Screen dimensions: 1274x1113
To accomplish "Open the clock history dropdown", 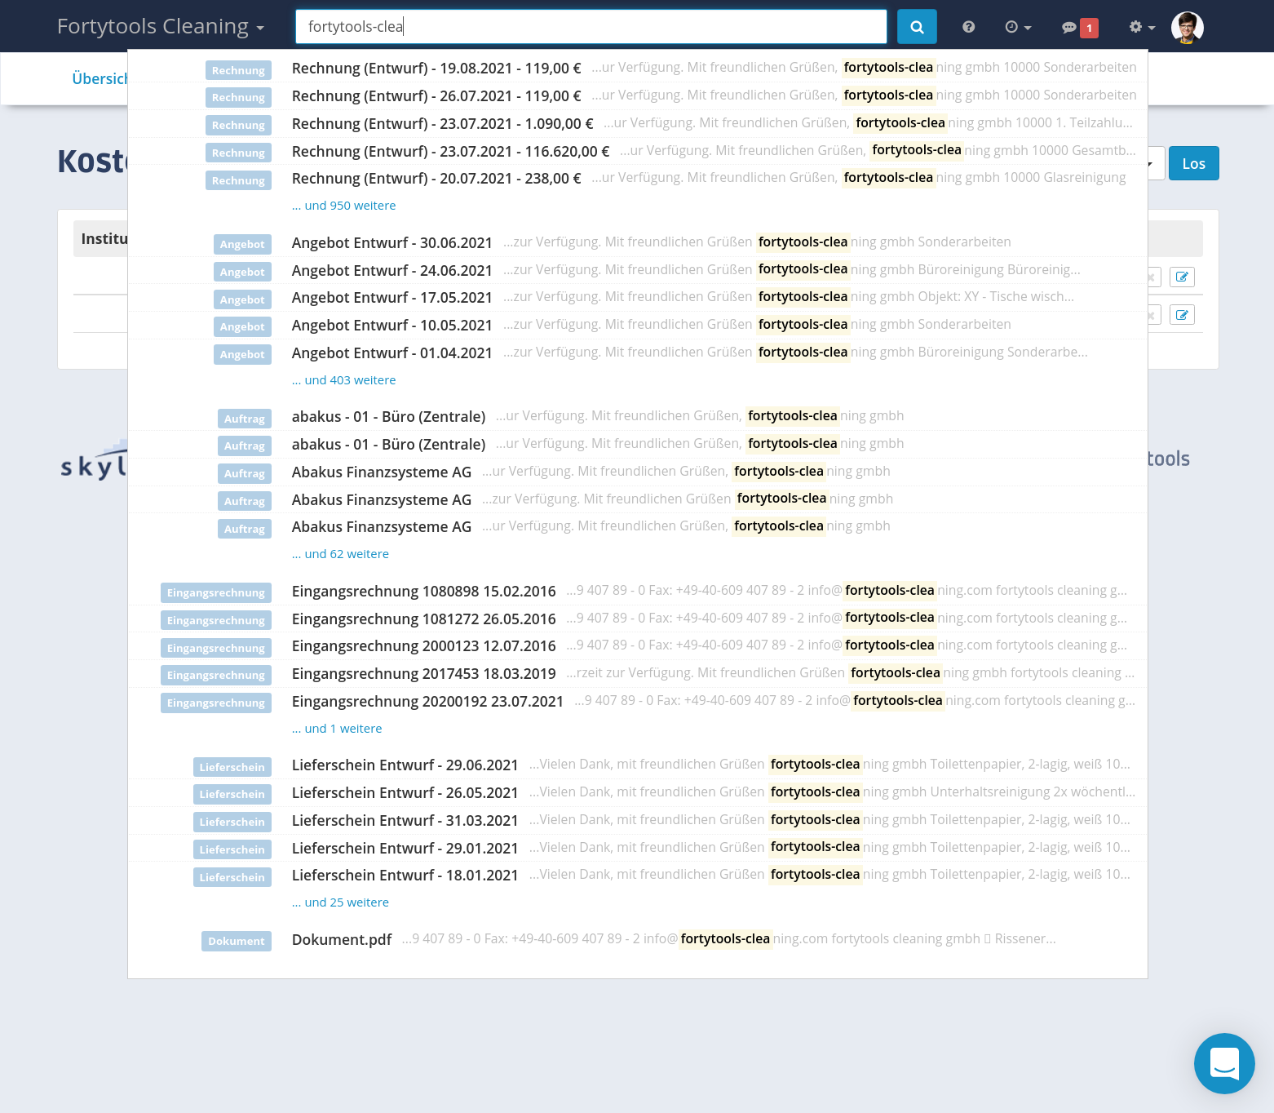I will point(1018,27).
